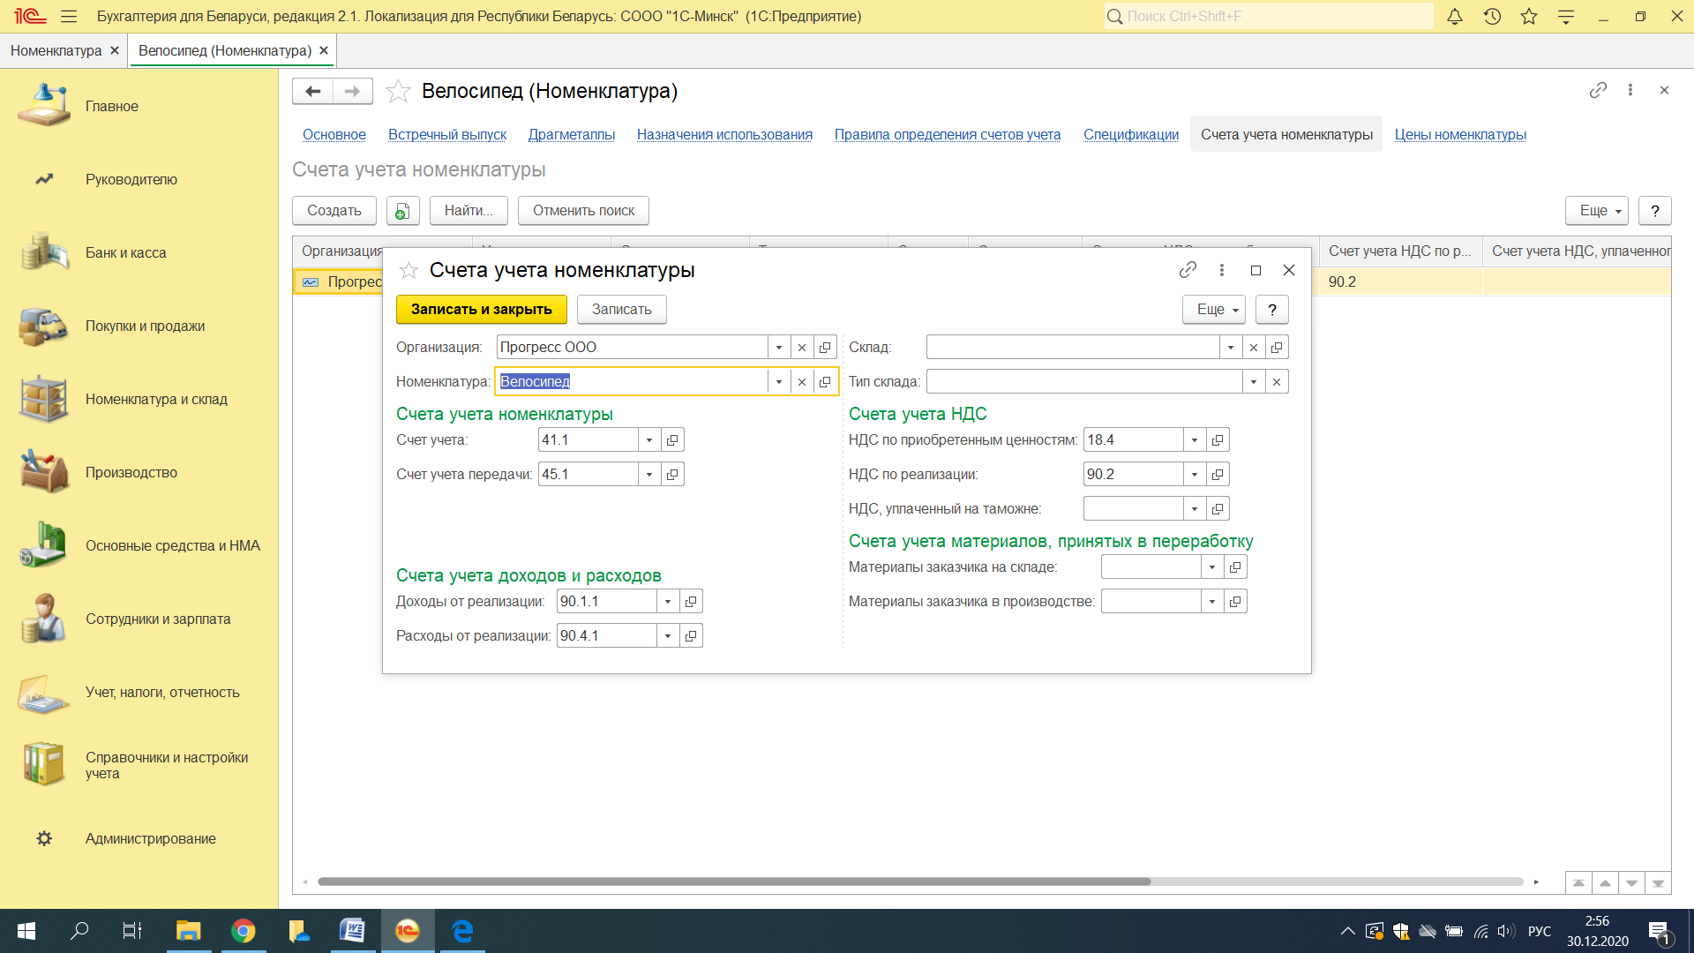Expand Материалы заказчика на складе dropdown

pos(1212,567)
